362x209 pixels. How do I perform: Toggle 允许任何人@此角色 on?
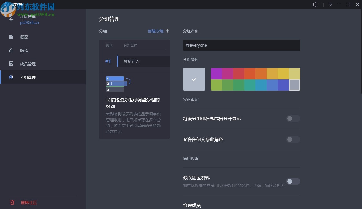(x=293, y=139)
